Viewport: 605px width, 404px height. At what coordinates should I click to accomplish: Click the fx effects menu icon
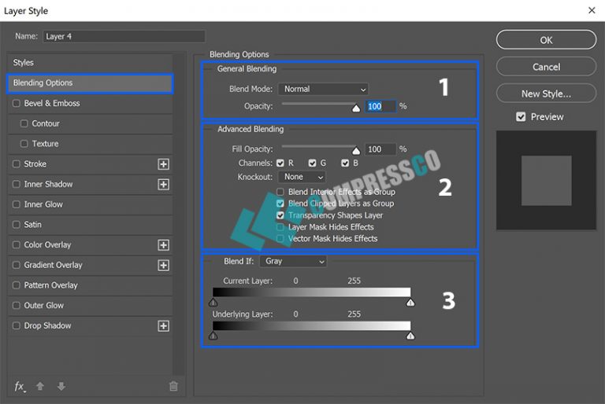point(20,386)
